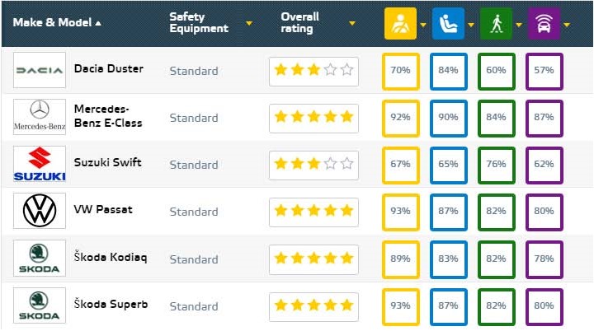The image size is (594, 331).
Task: Click the yellow Adult Occupant icon
Action: pyautogui.click(x=400, y=23)
